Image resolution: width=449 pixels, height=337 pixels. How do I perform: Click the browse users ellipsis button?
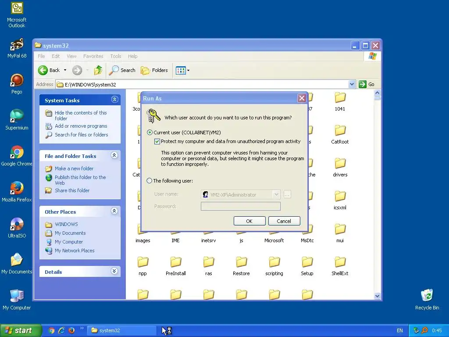tap(287, 194)
